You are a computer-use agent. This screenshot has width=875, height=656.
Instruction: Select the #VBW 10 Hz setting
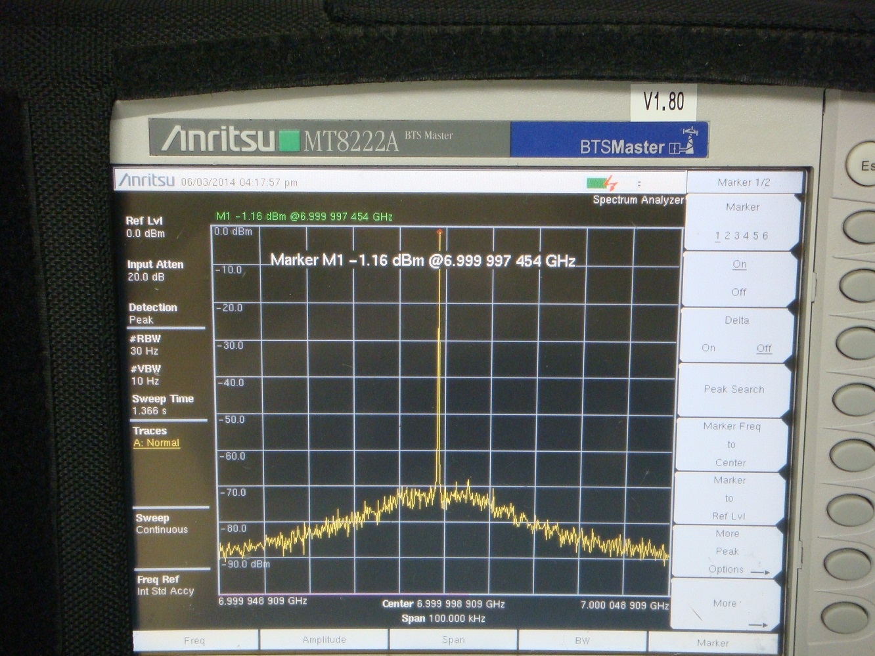[x=145, y=375]
